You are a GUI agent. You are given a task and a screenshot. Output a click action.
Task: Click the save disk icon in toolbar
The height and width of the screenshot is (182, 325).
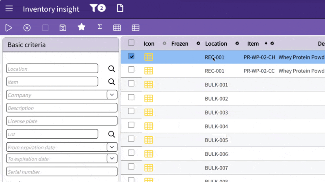click(63, 28)
